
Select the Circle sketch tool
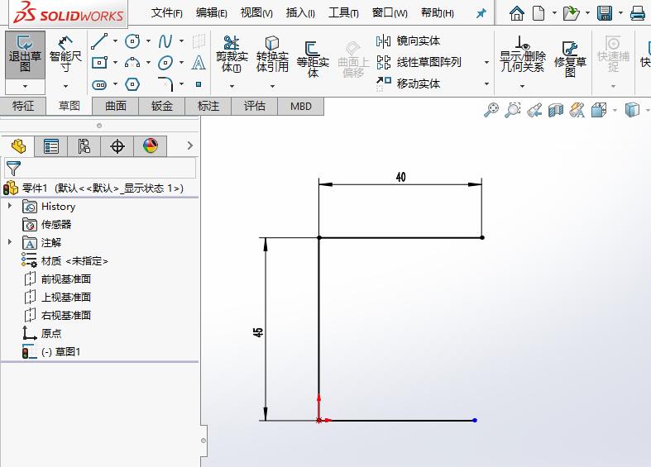[132, 41]
